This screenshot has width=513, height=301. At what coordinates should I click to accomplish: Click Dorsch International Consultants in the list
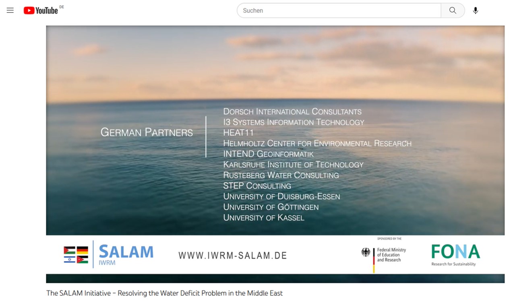coord(292,111)
